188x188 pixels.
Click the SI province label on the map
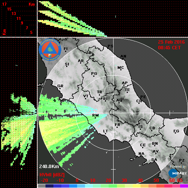click(x=67, y=64)
